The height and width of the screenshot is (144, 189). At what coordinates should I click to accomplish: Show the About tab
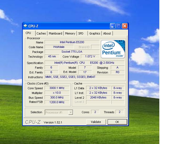pos(107,33)
